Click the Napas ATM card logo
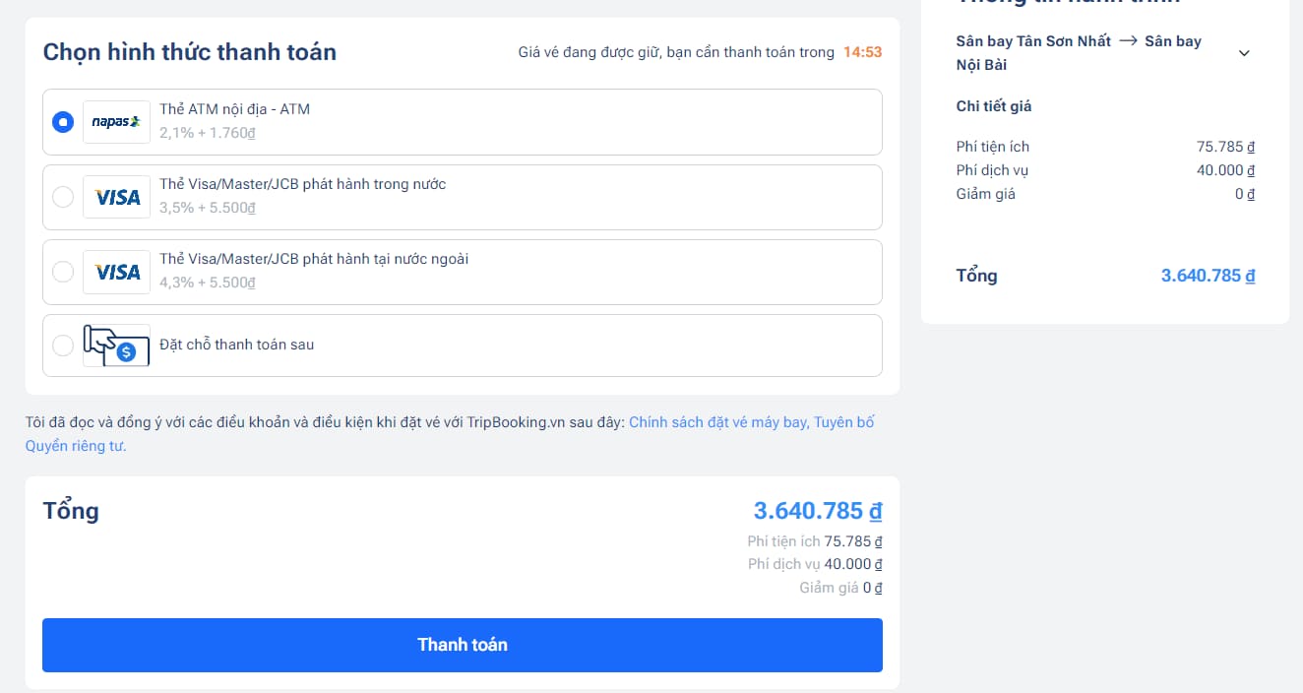1303x693 pixels. (x=116, y=122)
